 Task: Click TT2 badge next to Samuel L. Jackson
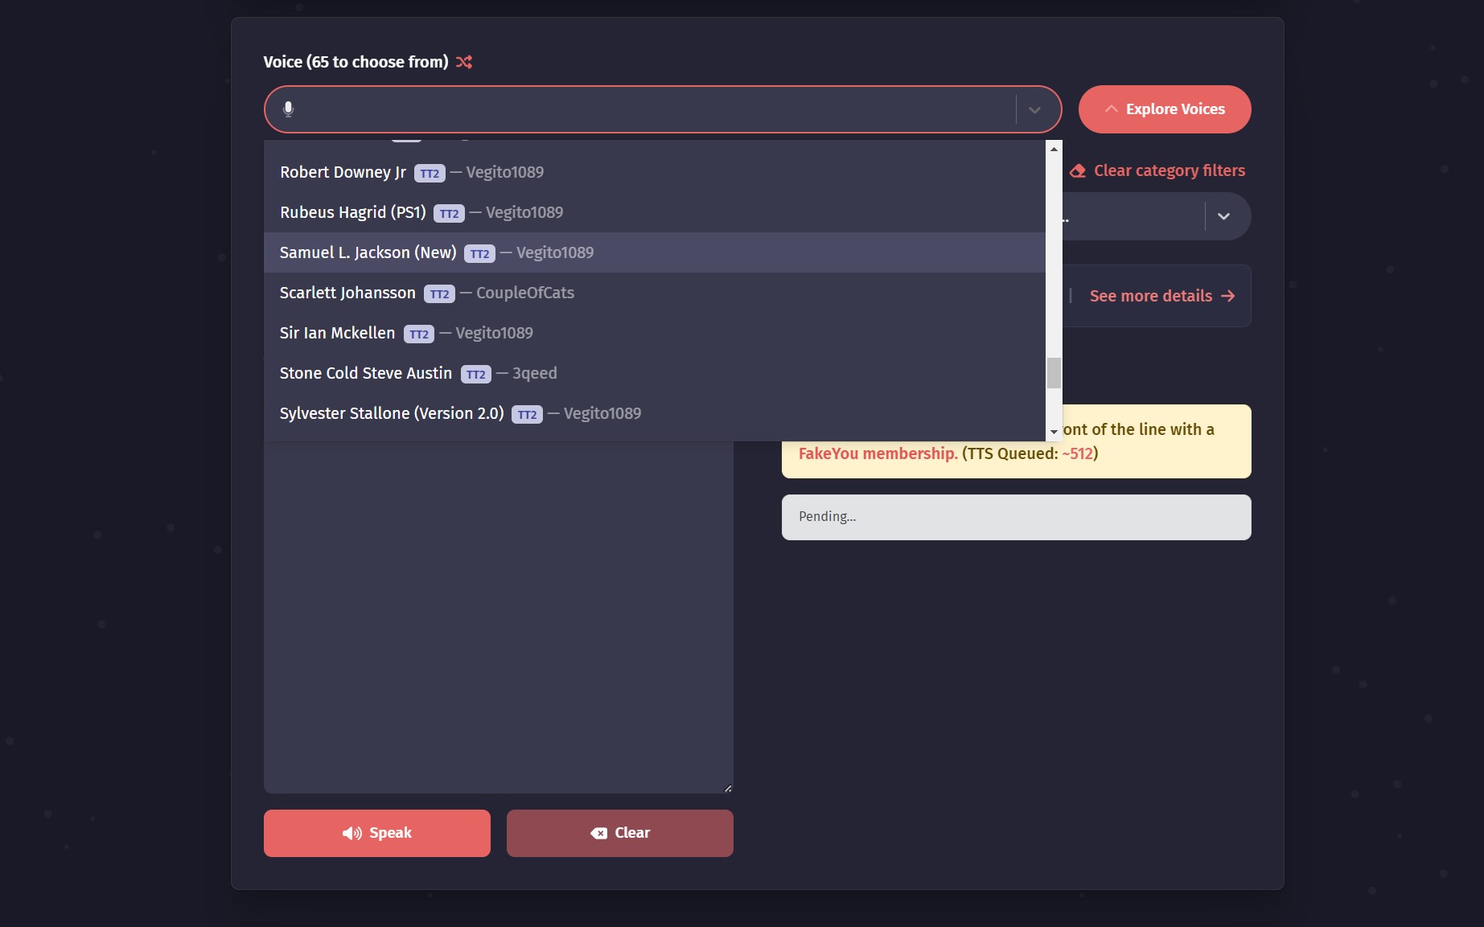tap(479, 254)
